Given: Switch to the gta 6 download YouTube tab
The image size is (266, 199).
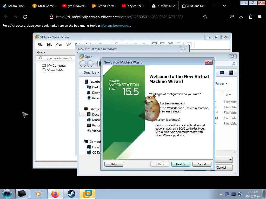Looking at the screenshot, I should pos(75,6).
